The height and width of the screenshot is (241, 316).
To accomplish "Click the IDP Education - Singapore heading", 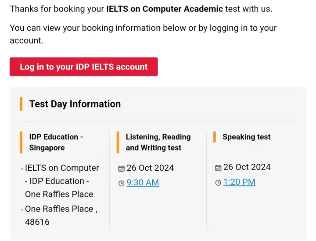I will click(56, 142).
